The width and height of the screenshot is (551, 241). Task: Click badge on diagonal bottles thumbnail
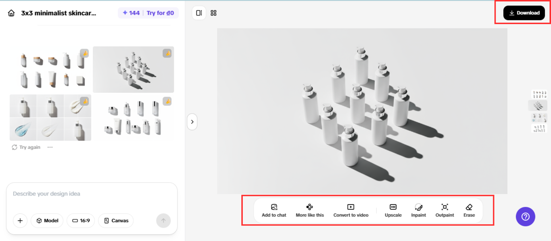pyautogui.click(x=167, y=53)
